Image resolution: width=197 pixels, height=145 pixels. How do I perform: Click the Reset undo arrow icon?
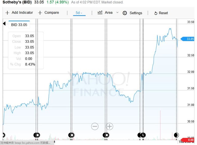coord(156,13)
